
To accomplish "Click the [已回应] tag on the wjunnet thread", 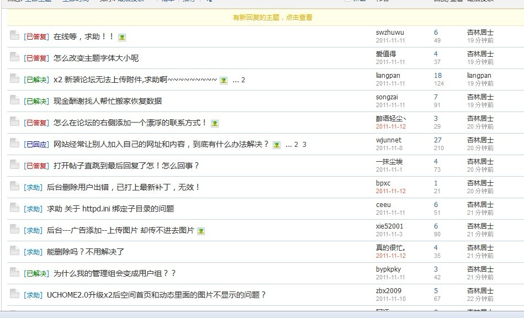I will tap(36, 144).
